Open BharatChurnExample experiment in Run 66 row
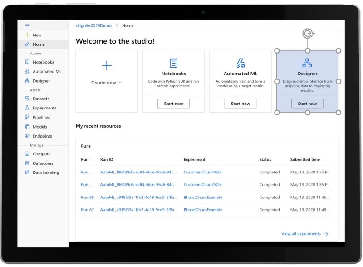Viewport: 363px width, 267px height. 203,197
